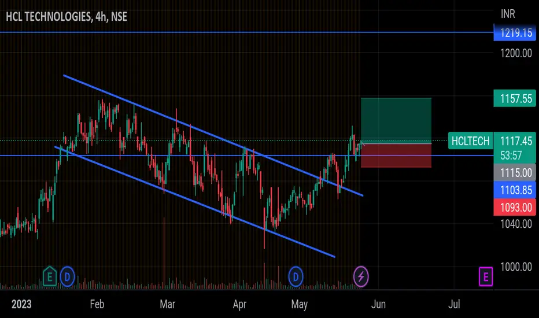
Task: Click the Jul label on time axis
Action: click(x=454, y=304)
